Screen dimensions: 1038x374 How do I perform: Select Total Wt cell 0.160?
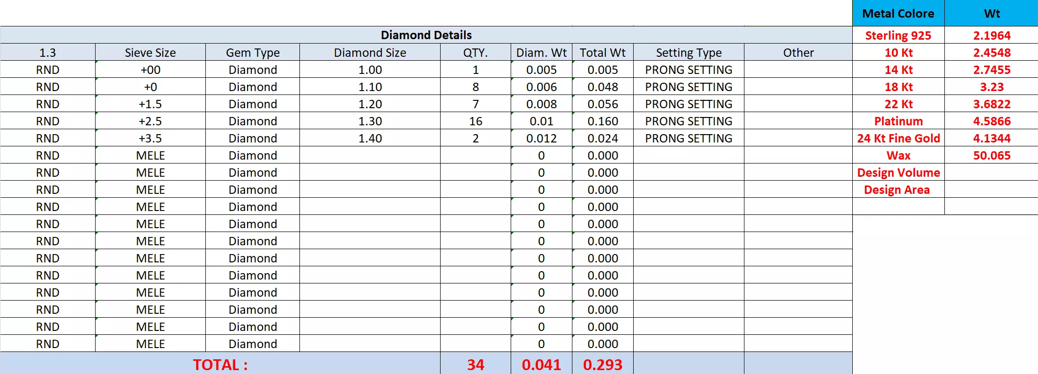click(603, 121)
